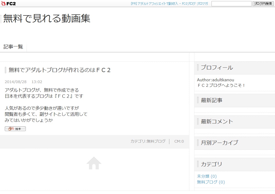
Task: Click the line 閲覧者も多くて、副サイトとして活用して
Action: coord(46,114)
